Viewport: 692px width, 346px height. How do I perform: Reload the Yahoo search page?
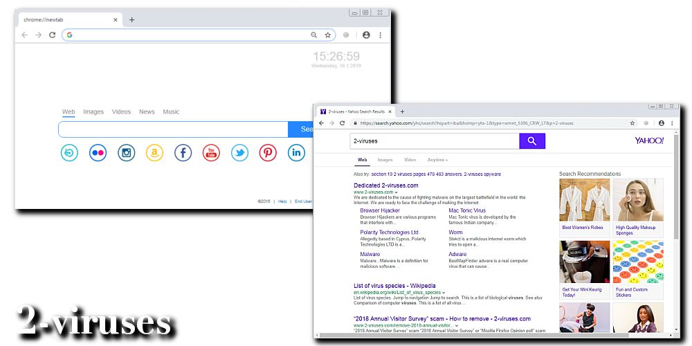[342, 123]
